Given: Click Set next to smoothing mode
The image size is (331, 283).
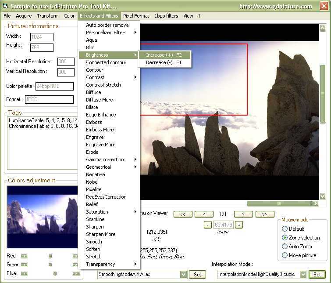Looking at the screenshot, I should click(197, 275).
